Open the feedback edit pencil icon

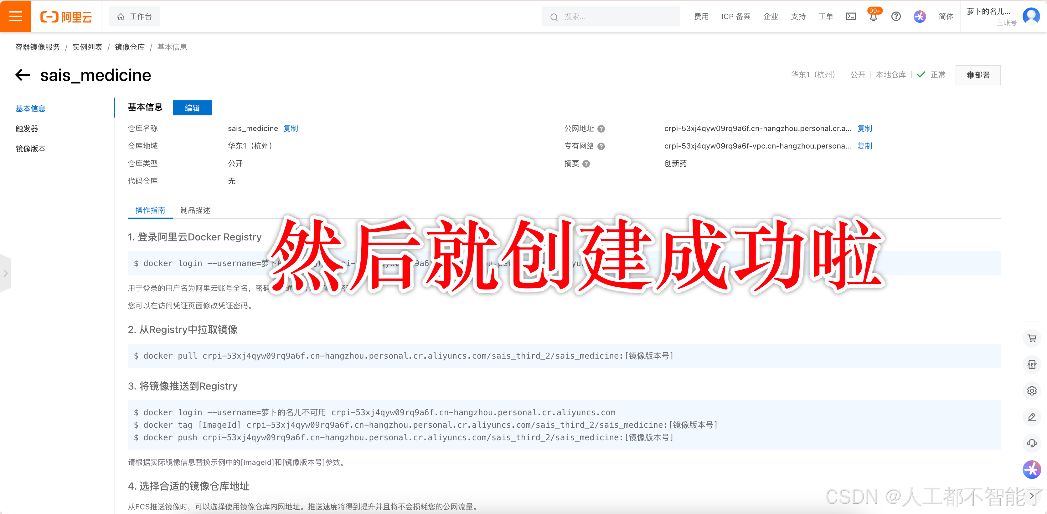click(1032, 417)
